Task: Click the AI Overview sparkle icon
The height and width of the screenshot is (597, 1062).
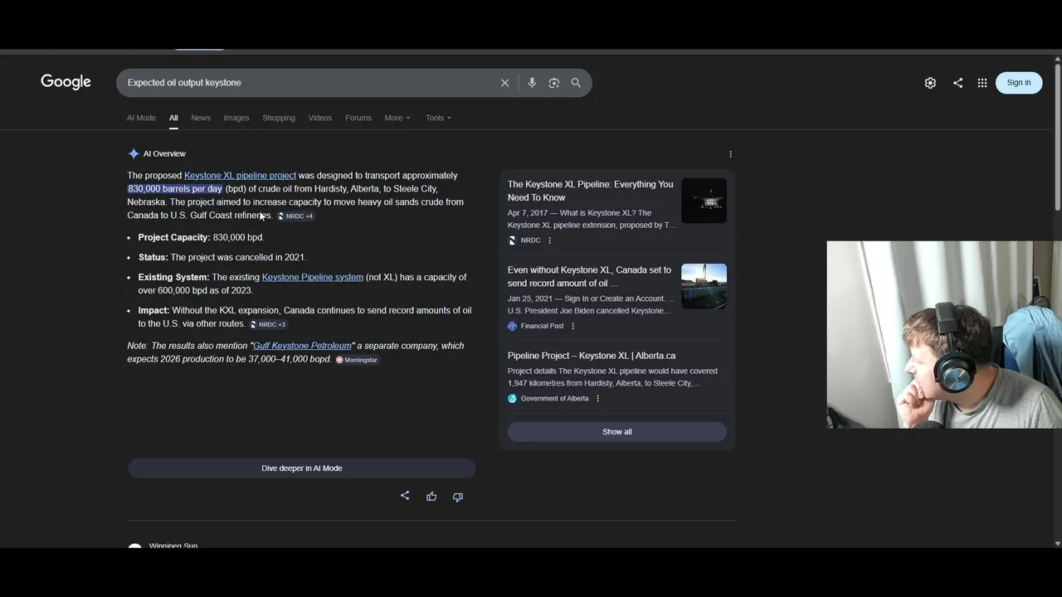Action: 134,153
